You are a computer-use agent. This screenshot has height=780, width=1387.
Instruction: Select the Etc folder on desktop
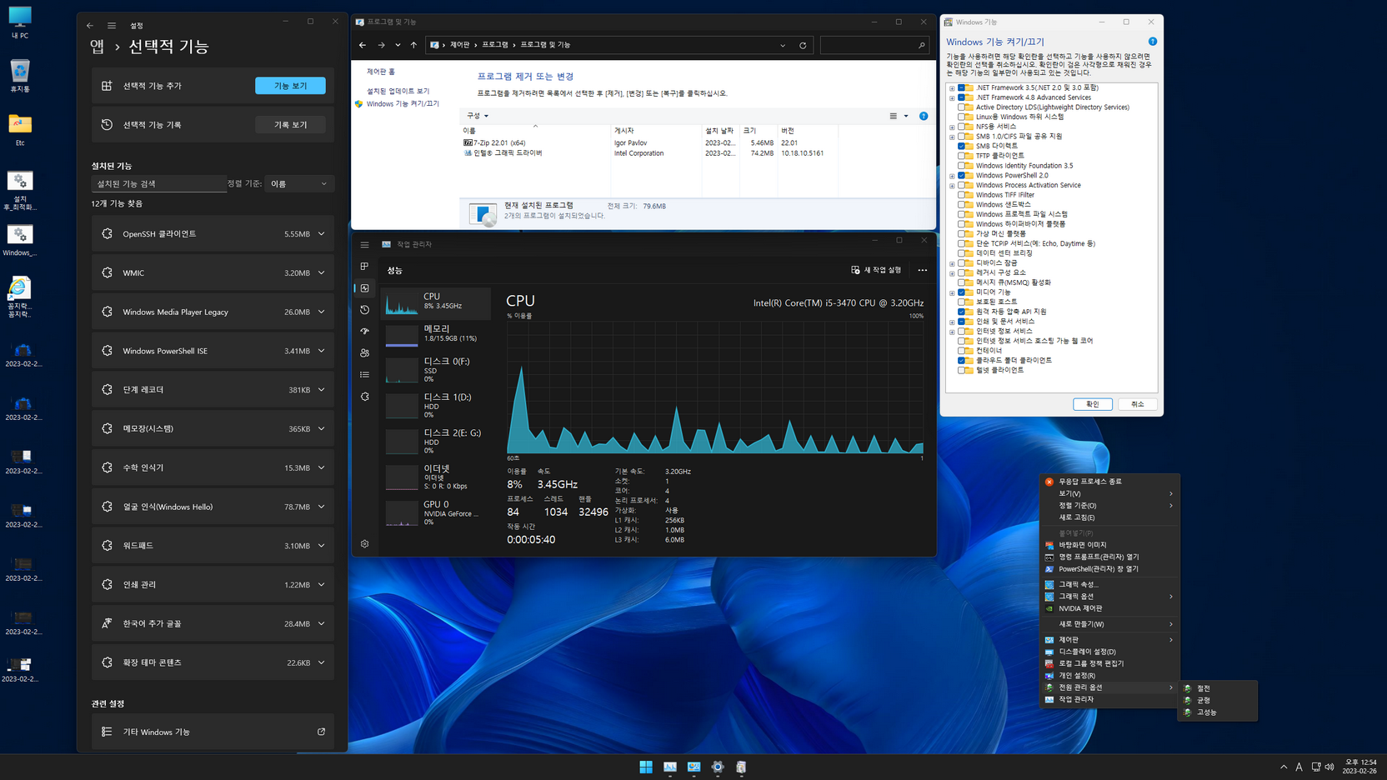click(x=20, y=130)
